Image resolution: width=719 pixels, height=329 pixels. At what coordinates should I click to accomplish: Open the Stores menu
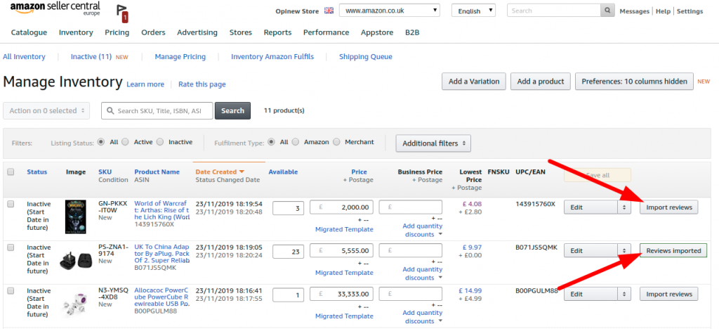(241, 32)
